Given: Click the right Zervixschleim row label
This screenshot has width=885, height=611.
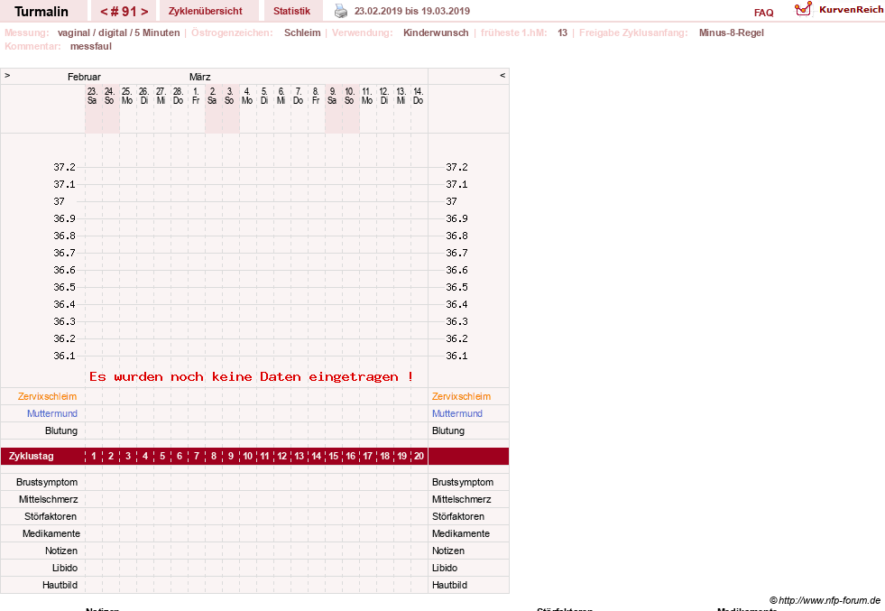Looking at the screenshot, I should [461, 396].
